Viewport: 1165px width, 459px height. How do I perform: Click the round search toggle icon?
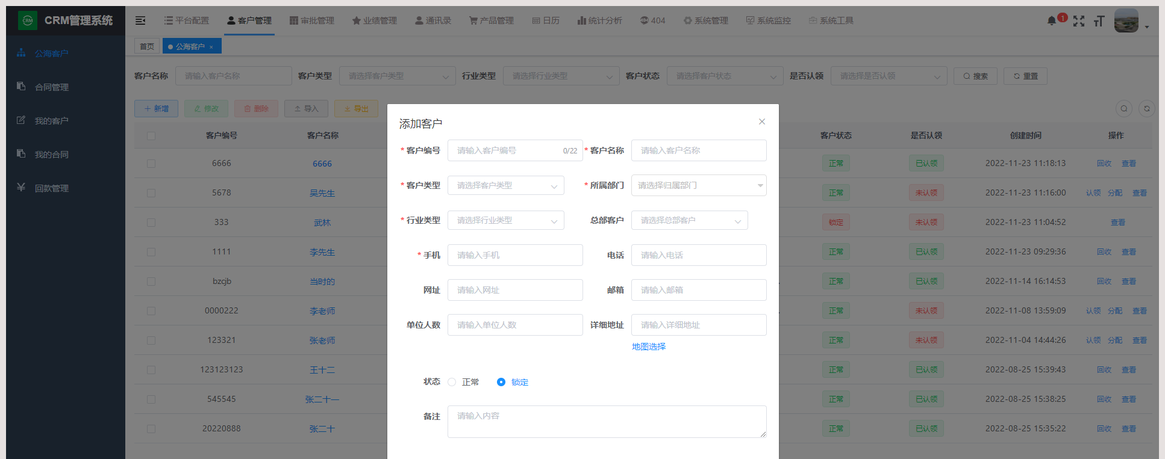(1124, 109)
